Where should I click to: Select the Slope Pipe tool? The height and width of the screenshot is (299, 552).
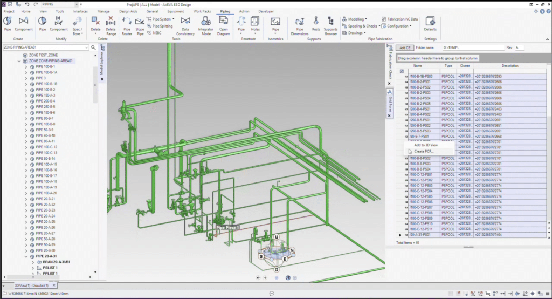click(140, 26)
